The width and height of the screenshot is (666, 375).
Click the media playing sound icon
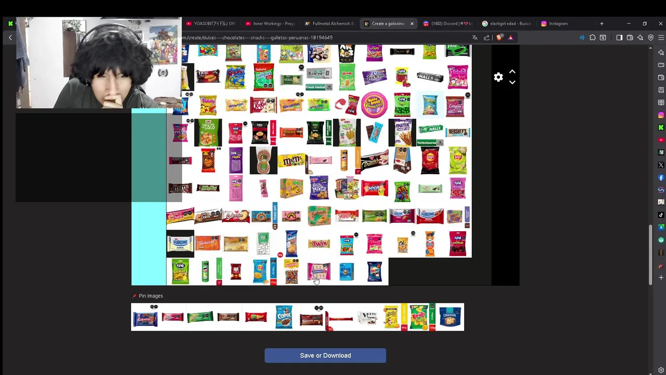(582, 37)
